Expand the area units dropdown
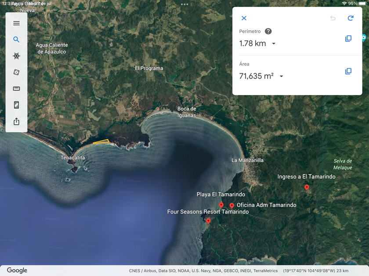The height and width of the screenshot is (276, 369). click(281, 76)
